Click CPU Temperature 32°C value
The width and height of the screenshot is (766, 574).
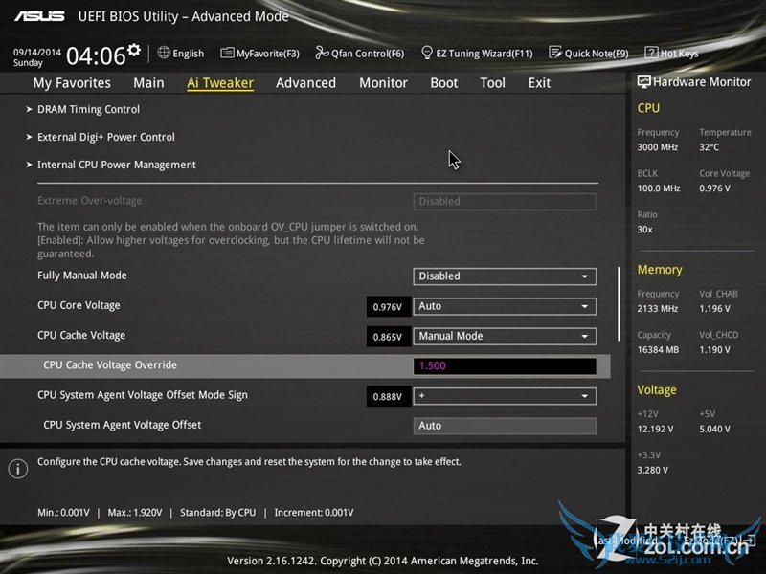click(709, 147)
